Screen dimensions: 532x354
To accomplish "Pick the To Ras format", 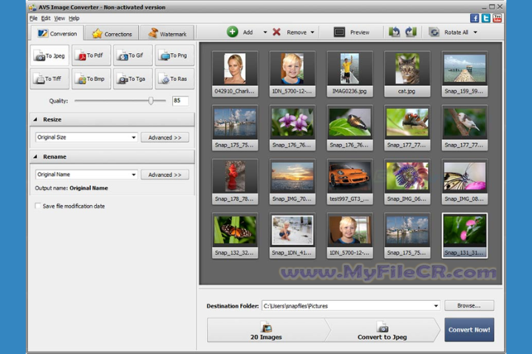I will (x=174, y=79).
